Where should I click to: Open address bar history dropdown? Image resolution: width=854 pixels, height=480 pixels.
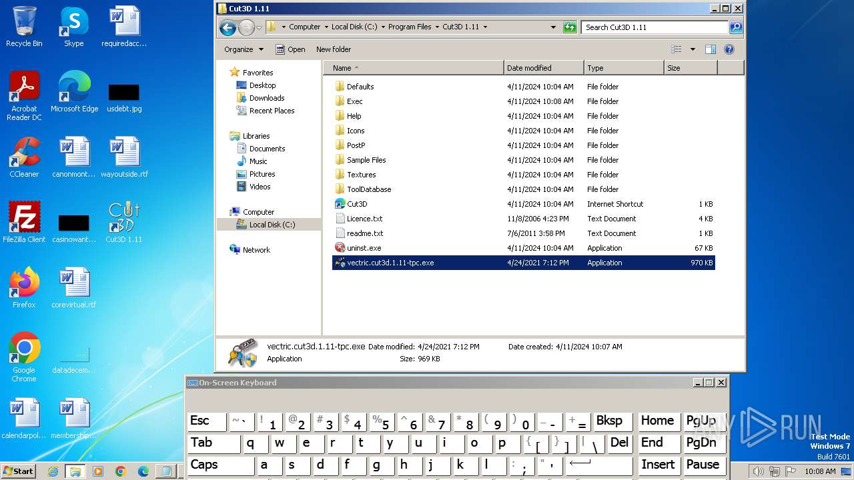tap(553, 27)
